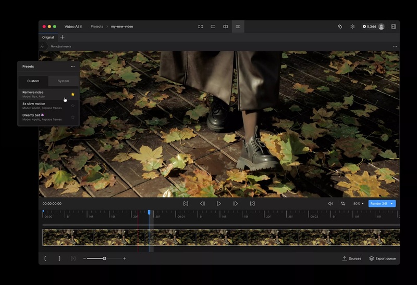
Task: Favorite the Dreamy Set preset star
Action: point(73,117)
